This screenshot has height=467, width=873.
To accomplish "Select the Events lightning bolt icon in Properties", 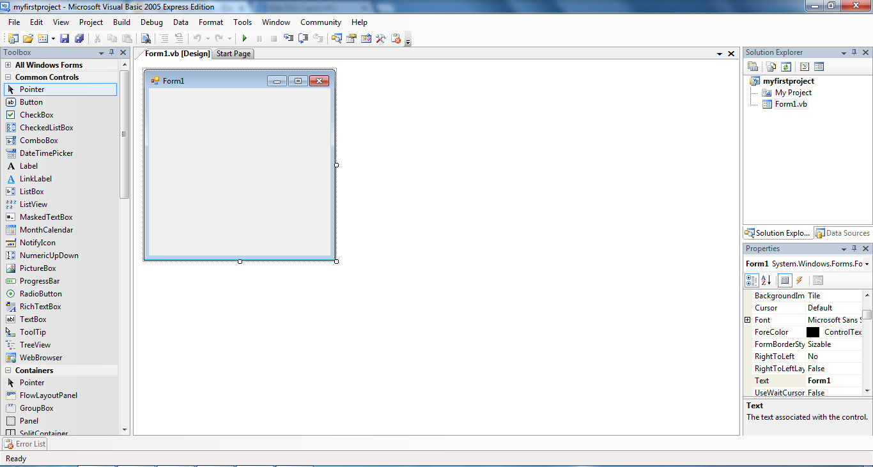I will (x=799, y=280).
